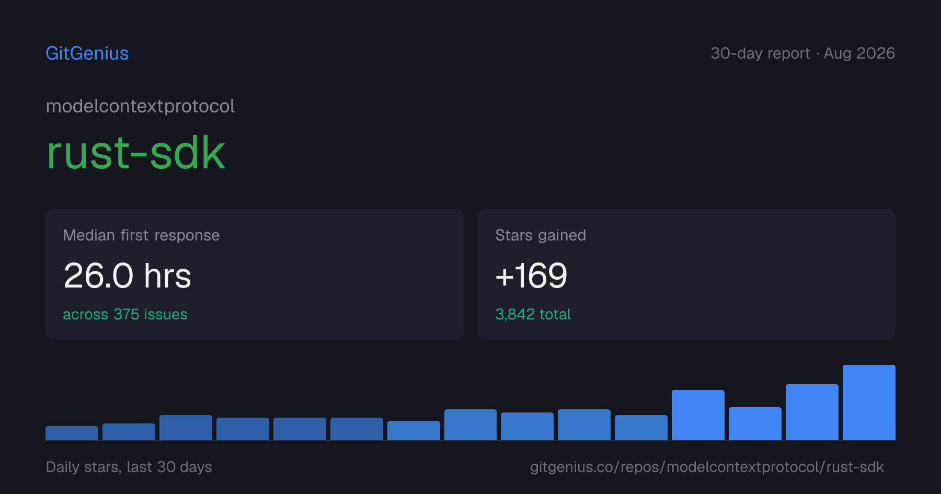
Task: Click the tallest last bar in chart
Action: [869, 403]
